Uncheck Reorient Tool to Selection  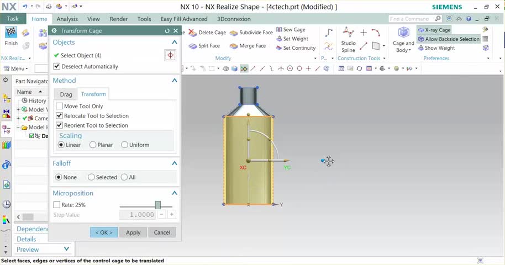59,125
